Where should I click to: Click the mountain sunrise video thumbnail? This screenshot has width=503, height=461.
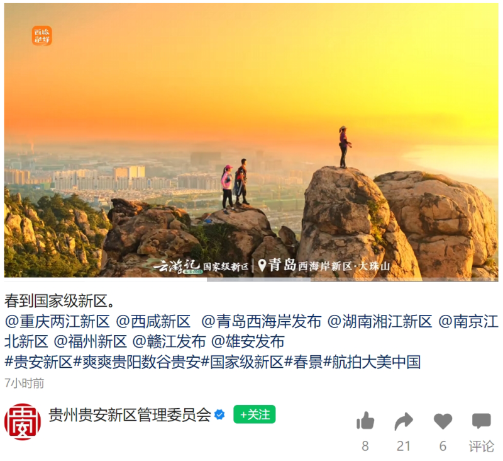tap(251, 140)
